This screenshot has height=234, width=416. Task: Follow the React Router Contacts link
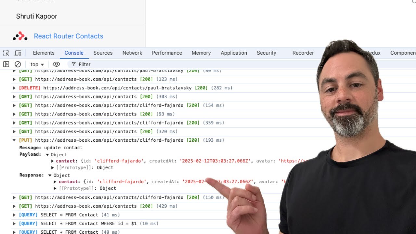(69, 36)
